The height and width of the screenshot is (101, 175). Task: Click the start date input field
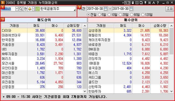pos(95,9)
